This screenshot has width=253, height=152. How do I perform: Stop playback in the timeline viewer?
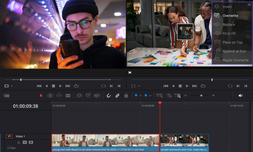click(x=180, y=86)
